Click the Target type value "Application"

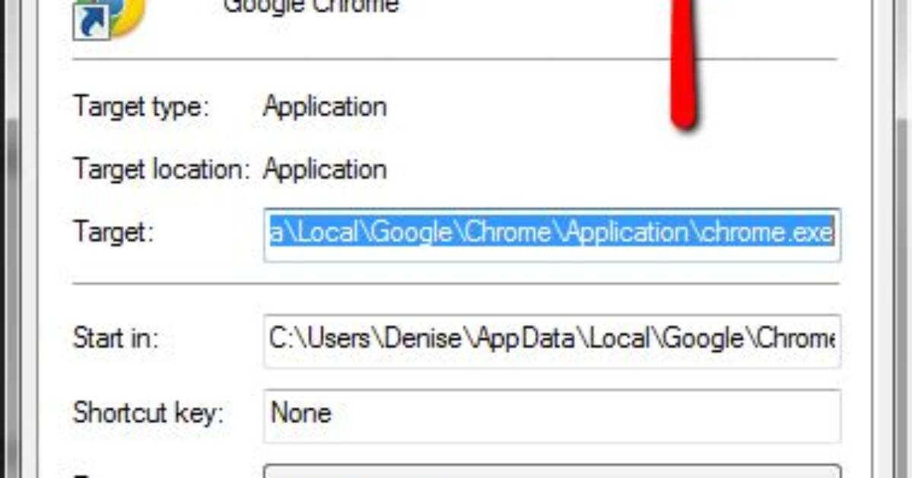coord(325,108)
